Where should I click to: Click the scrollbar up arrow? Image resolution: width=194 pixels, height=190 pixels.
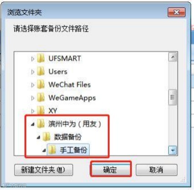173,57
